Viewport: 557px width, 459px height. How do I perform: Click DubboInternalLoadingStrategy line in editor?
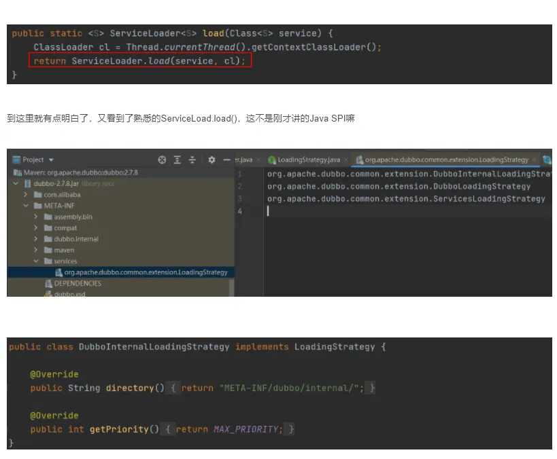click(x=409, y=175)
